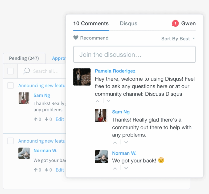The height and width of the screenshot is (194, 209).
Task: Upvote Pamela Roderigez's comment
Action: (x=98, y=101)
